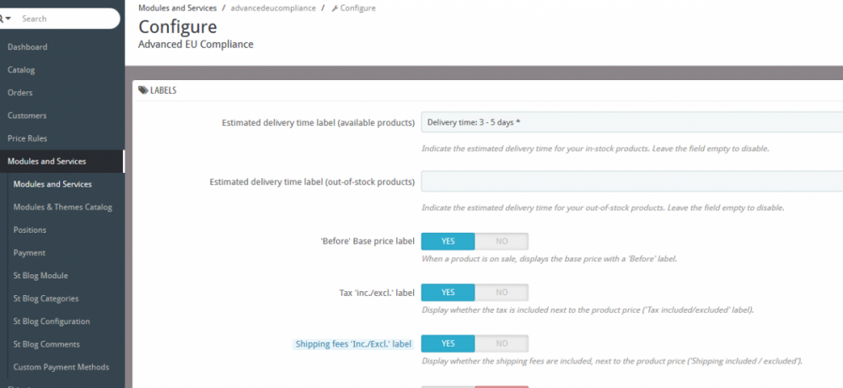The image size is (843, 388).
Task: Select Yes for 'Before' Base price label
Action: tap(448, 241)
